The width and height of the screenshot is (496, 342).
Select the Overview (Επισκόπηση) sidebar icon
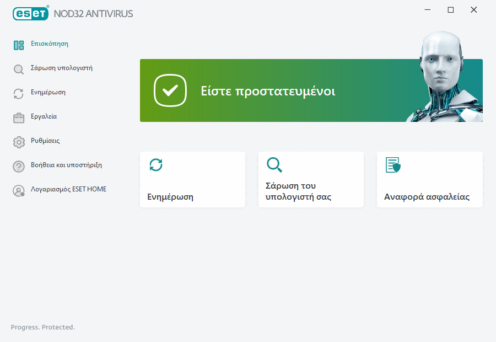tap(18, 44)
